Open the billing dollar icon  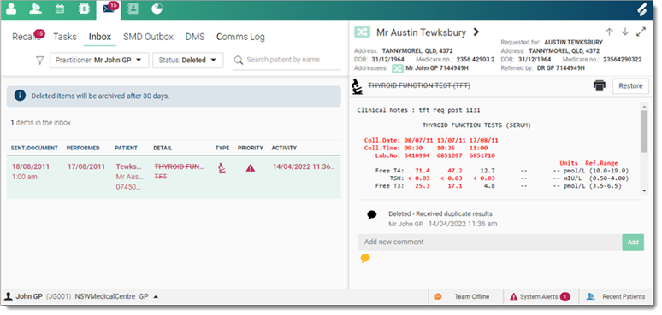84,9
